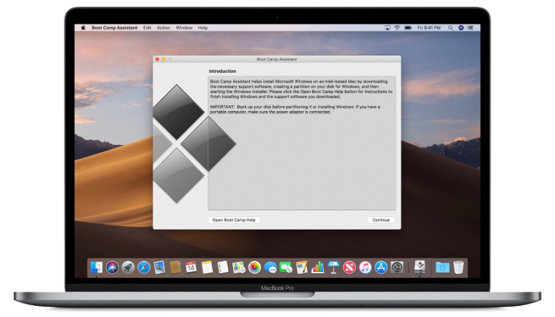Open System Preferences from the dock
Viewport: 555px width, 317px height.
pos(397,267)
